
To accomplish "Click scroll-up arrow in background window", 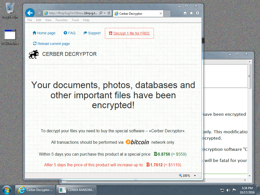I will [250, 62].
